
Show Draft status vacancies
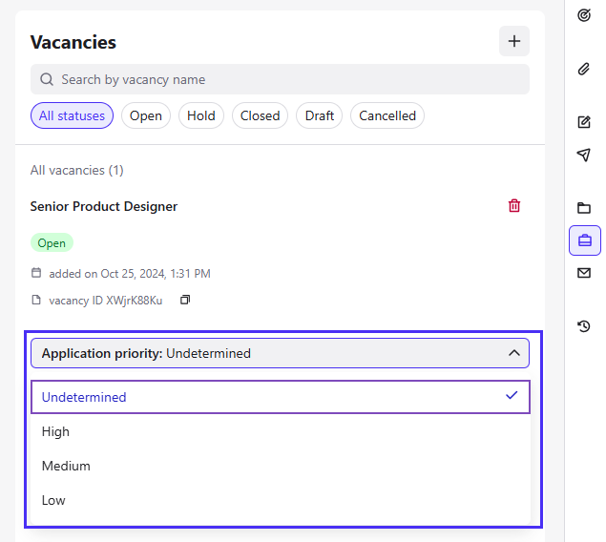[320, 115]
